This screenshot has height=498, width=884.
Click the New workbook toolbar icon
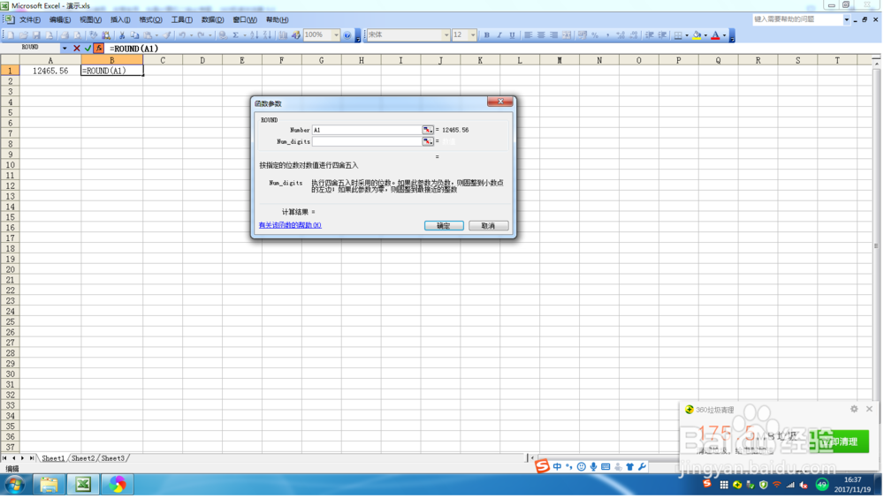(11, 35)
